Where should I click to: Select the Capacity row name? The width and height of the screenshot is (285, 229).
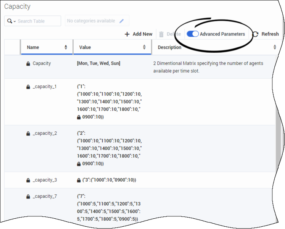(x=42, y=63)
